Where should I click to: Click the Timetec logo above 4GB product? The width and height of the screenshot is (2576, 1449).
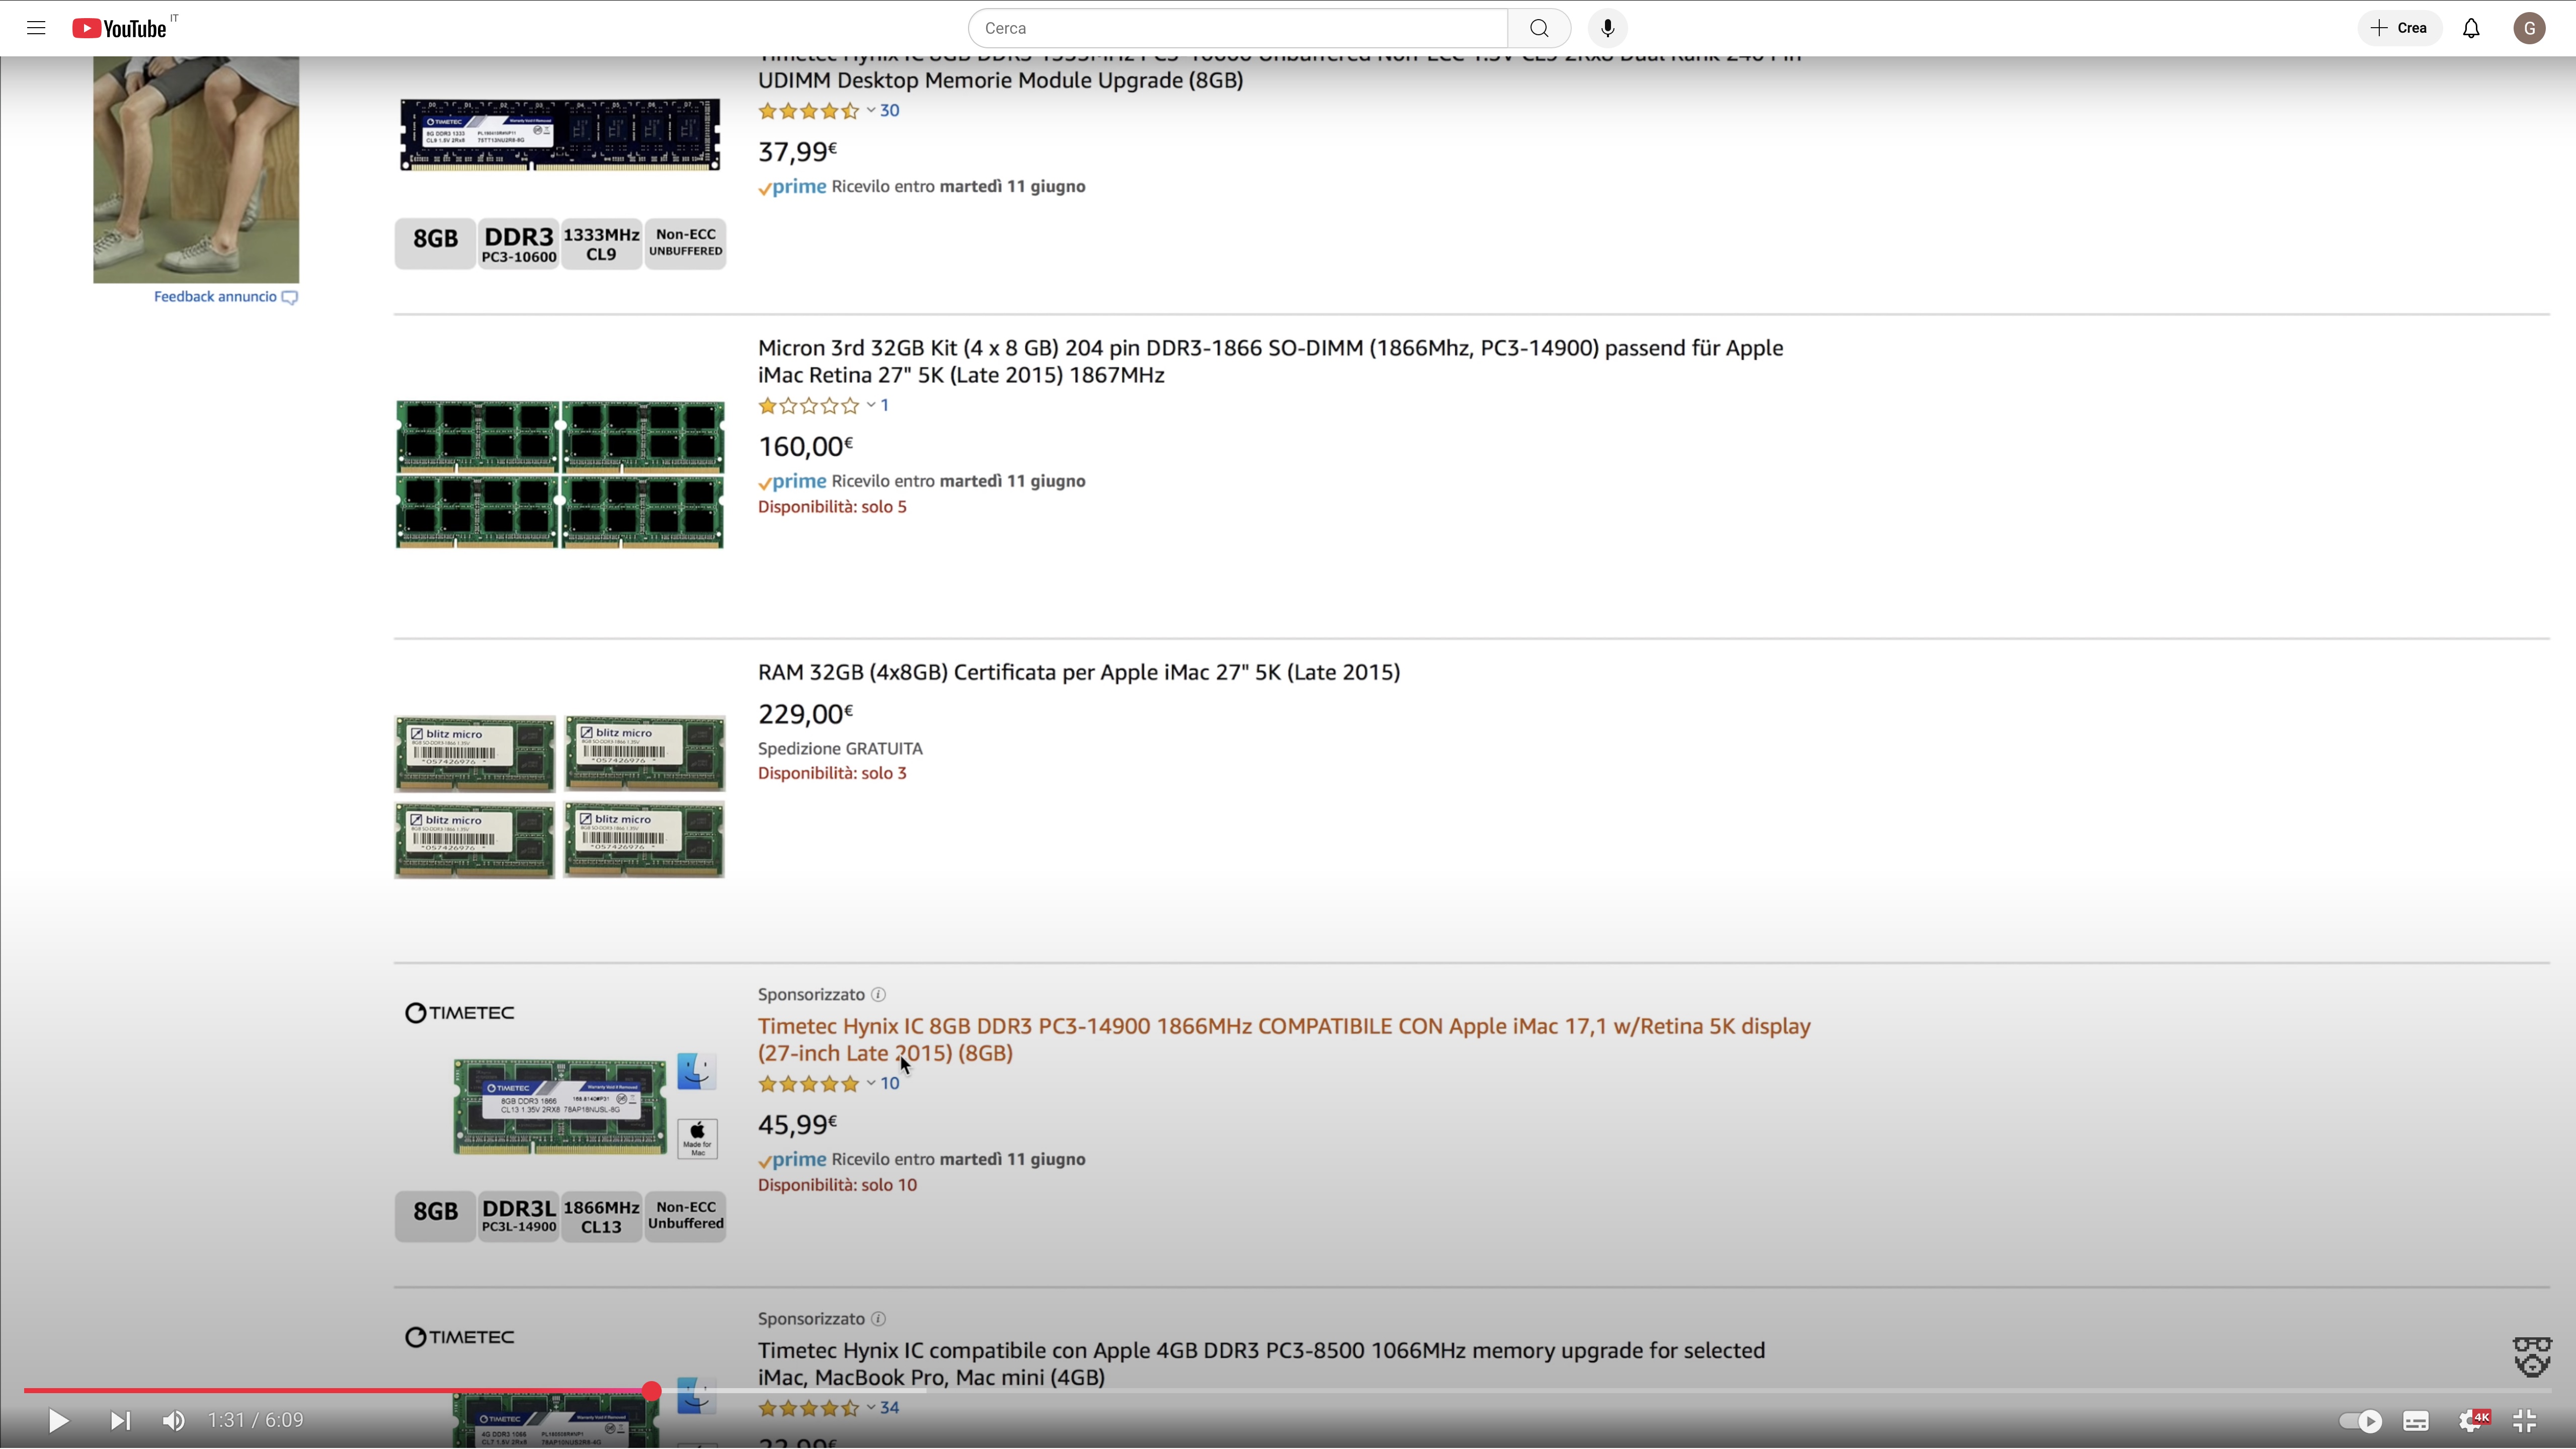tap(460, 1338)
